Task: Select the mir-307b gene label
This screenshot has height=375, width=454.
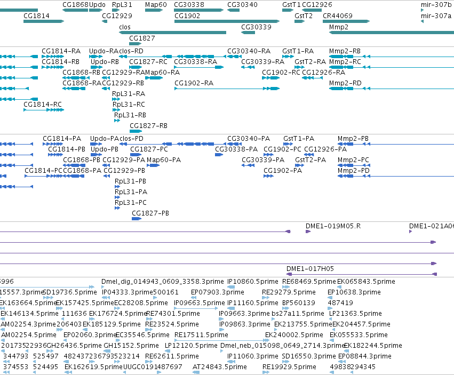Action: (x=436, y=5)
